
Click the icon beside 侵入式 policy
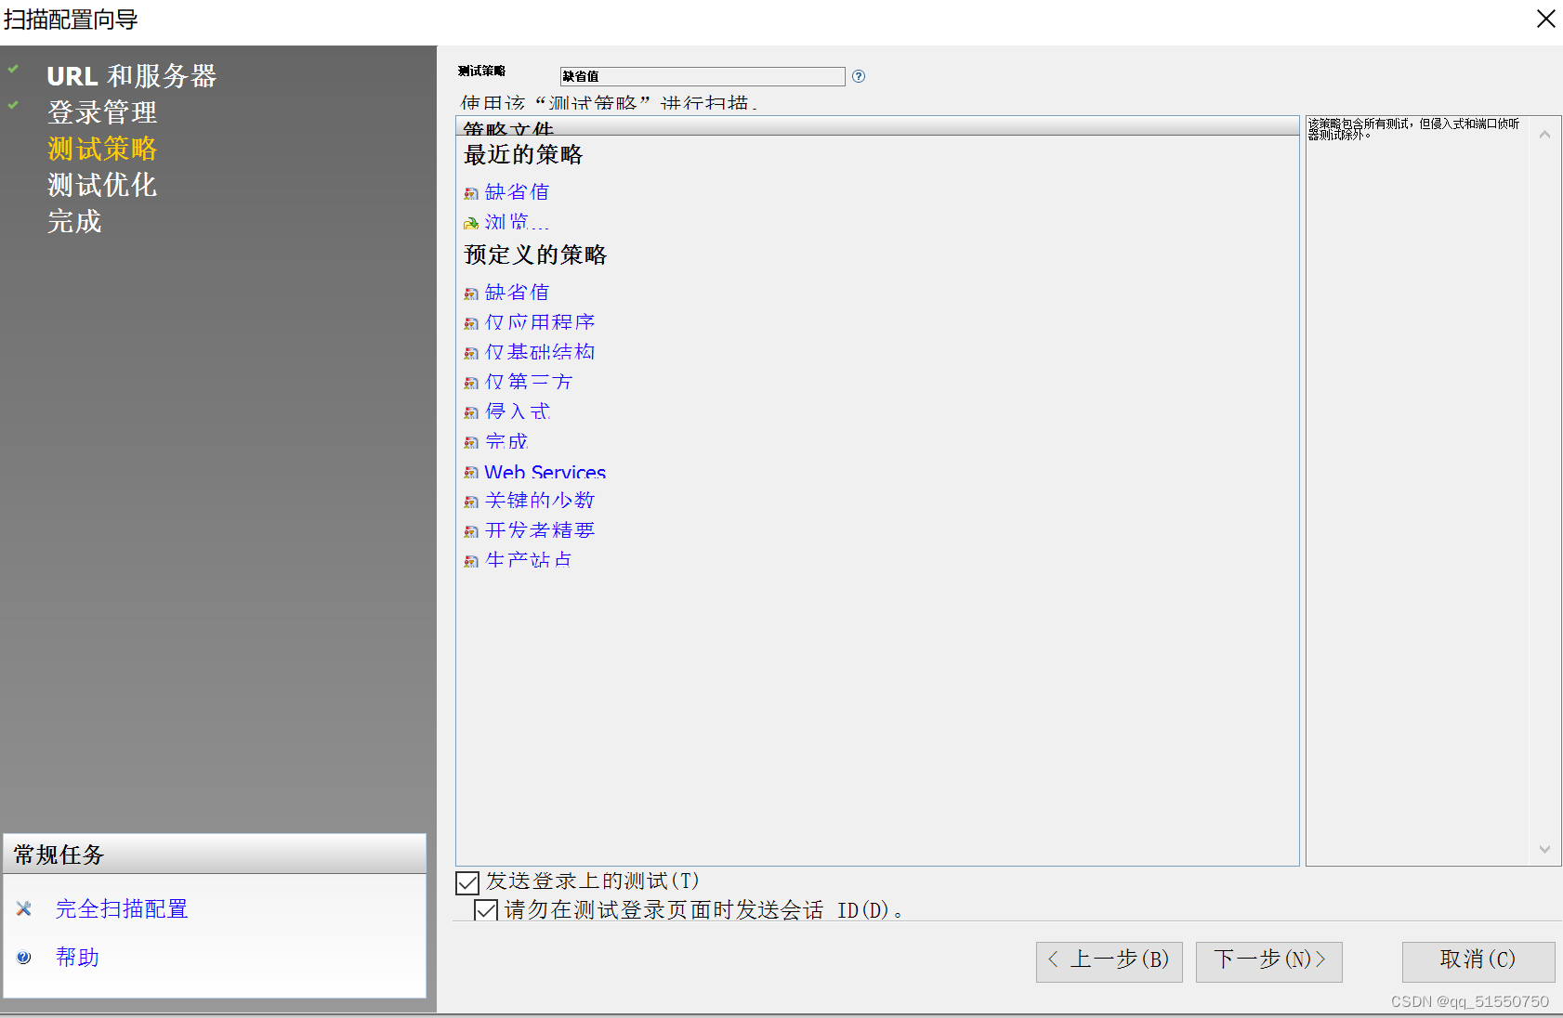tap(471, 412)
